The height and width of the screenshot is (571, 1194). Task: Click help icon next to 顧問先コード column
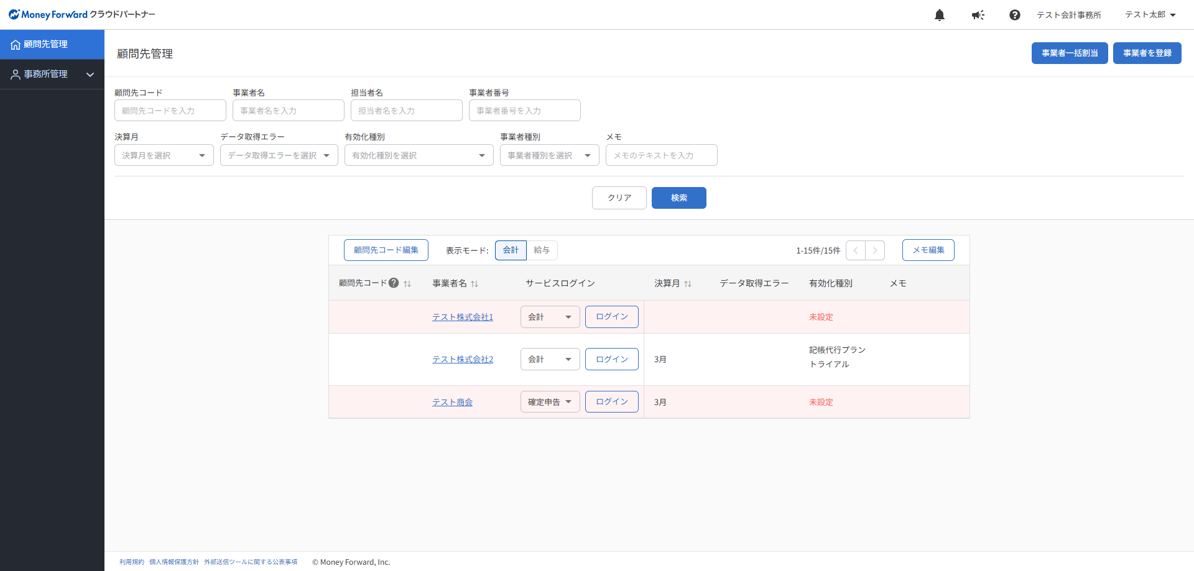click(394, 283)
